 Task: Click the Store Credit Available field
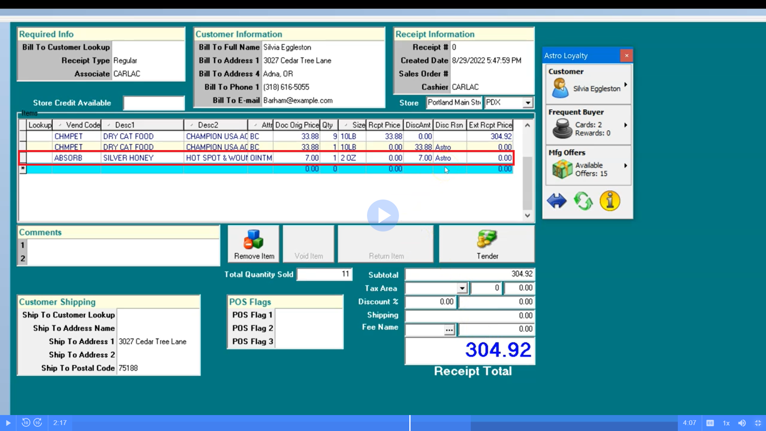(x=154, y=103)
